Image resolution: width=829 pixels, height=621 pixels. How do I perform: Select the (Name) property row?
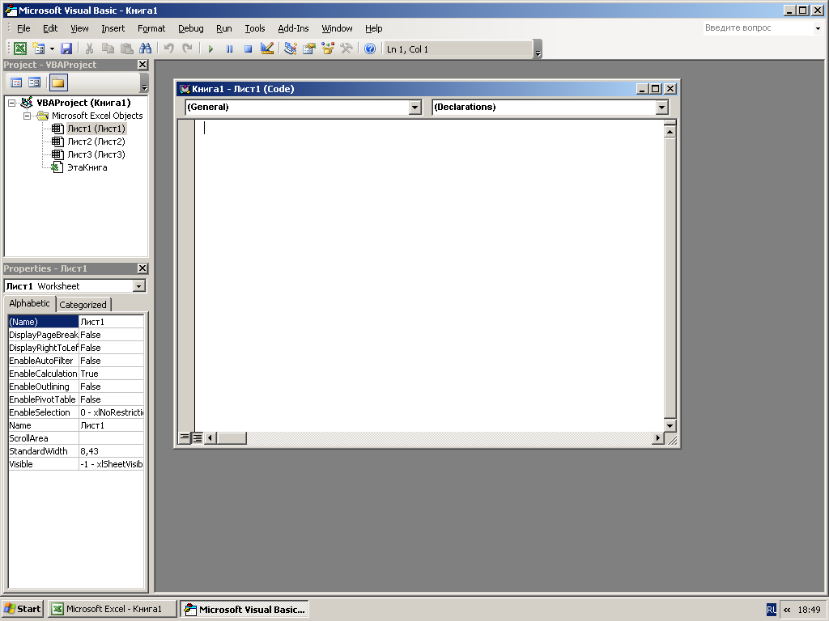75,322
